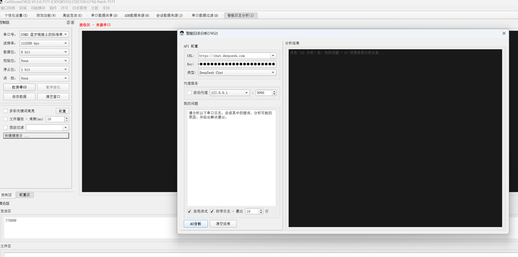Switch to the 高级发送 tab
518x257 pixels.
[73, 16]
